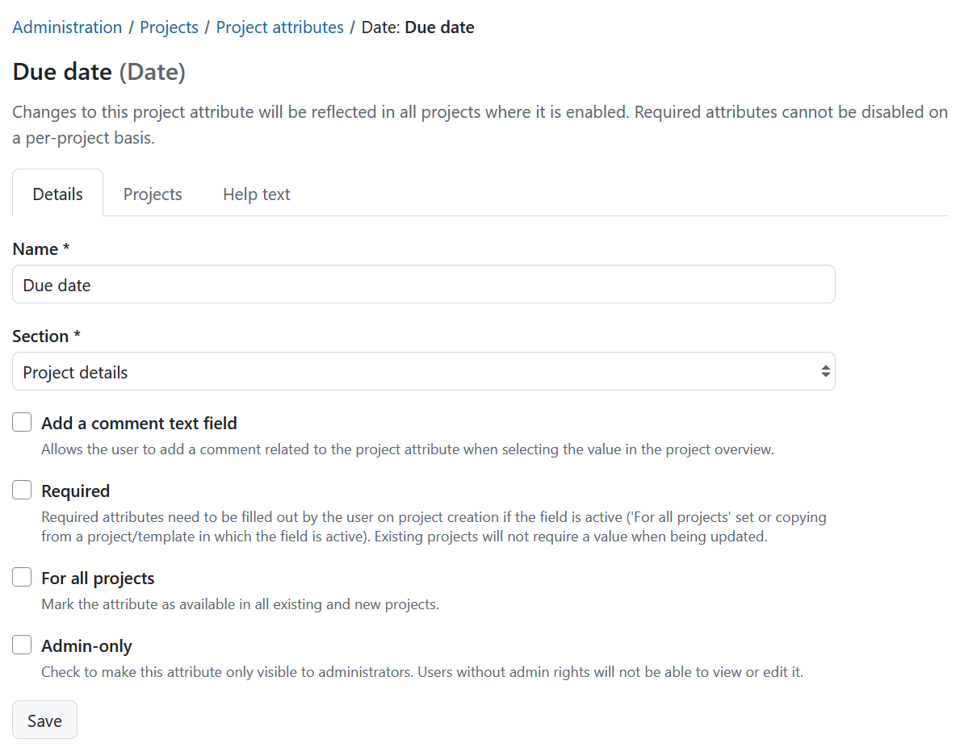Check the Required checkbox
Image resolution: width=960 pixels, height=756 pixels.
[x=22, y=491]
